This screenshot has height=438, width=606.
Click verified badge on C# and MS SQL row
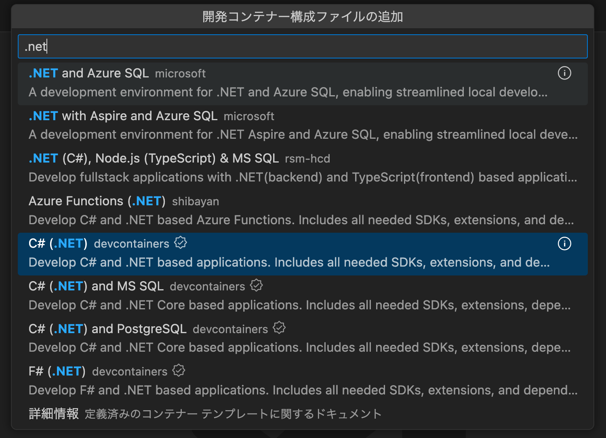click(257, 286)
